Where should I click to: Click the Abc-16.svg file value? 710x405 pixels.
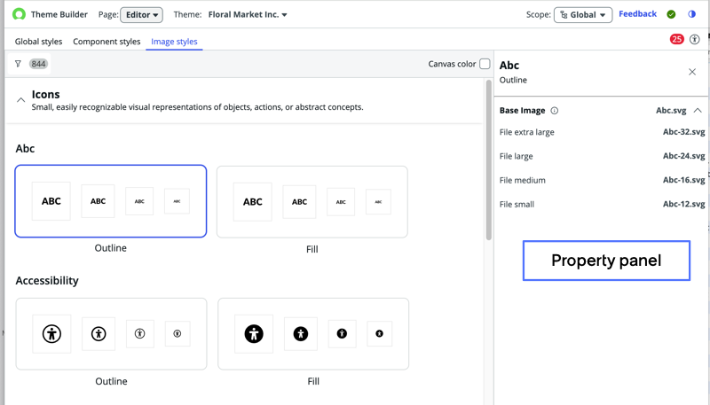(683, 180)
